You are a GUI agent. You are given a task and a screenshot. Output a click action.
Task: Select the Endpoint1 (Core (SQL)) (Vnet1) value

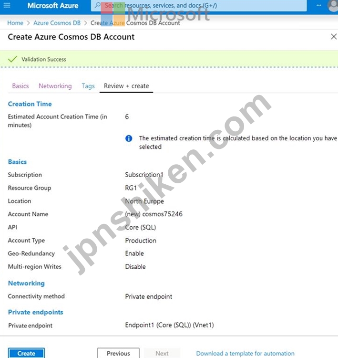pyautogui.click(x=169, y=325)
